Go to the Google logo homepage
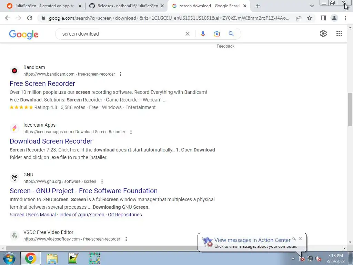 tap(24, 35)
